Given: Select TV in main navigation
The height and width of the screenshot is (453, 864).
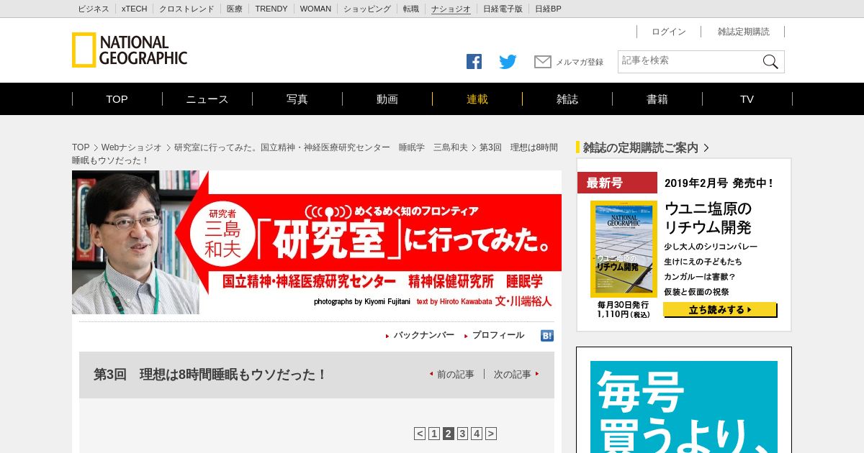Looking at the screenshot, I should tap(747, 99).
